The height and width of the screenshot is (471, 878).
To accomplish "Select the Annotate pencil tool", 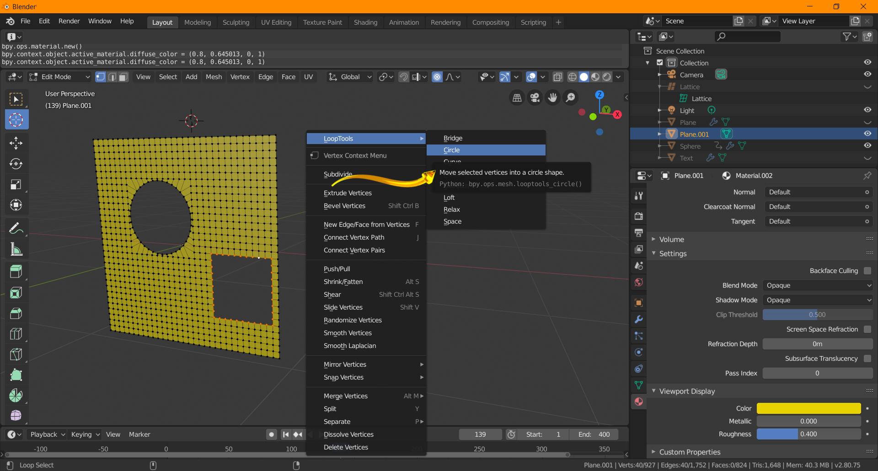I will coord(16,228).
